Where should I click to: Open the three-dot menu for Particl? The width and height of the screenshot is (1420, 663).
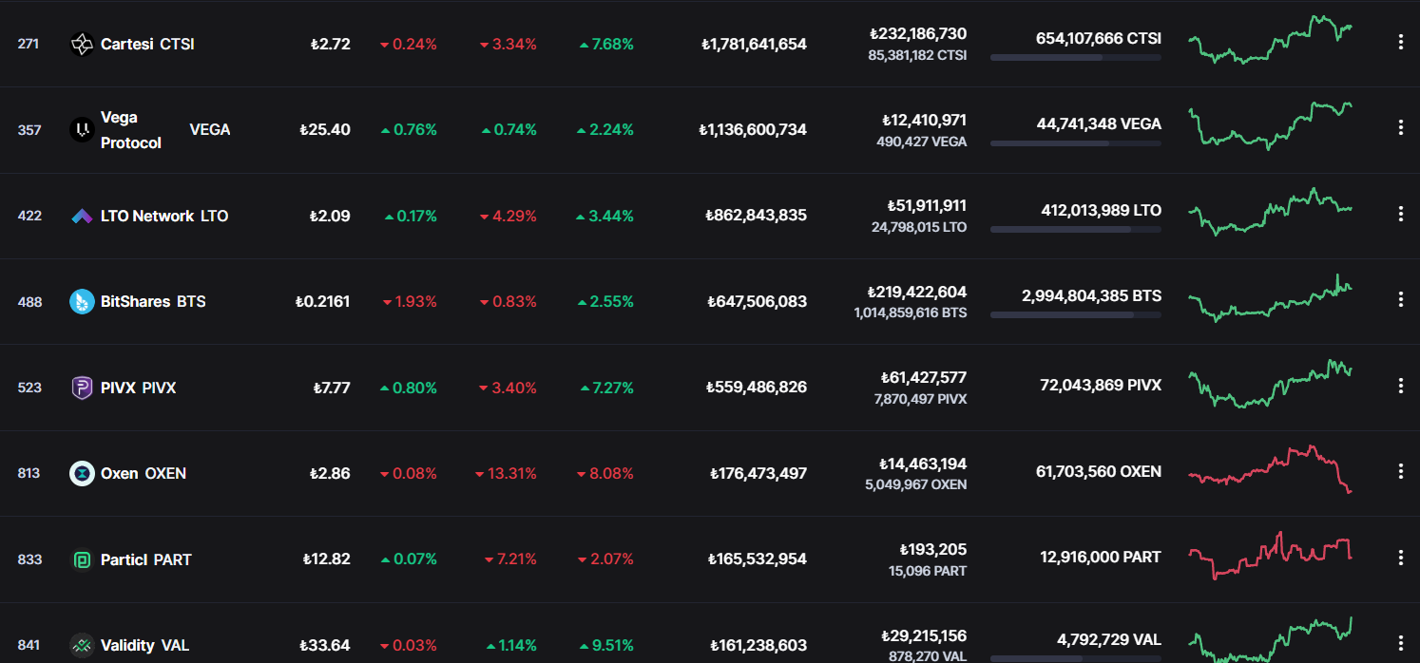coord(1400,558)
